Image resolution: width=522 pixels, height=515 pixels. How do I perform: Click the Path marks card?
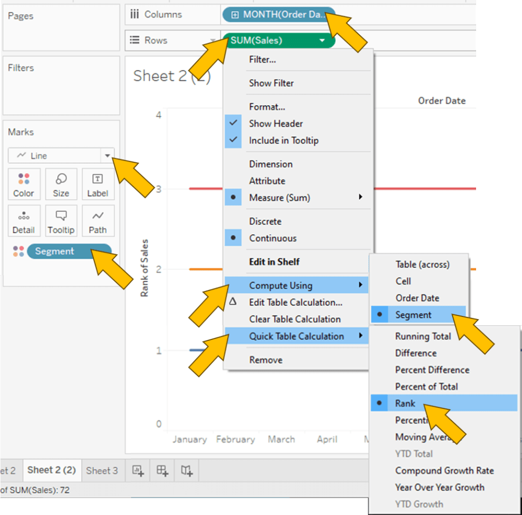click(97, 221)
